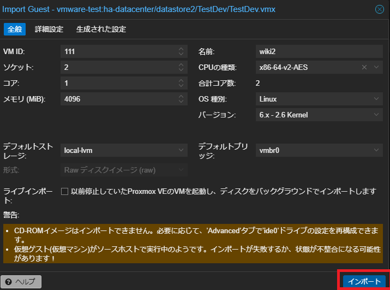
Task: Click the CD-ROMイメージ warning message
Action: (196, 235)
